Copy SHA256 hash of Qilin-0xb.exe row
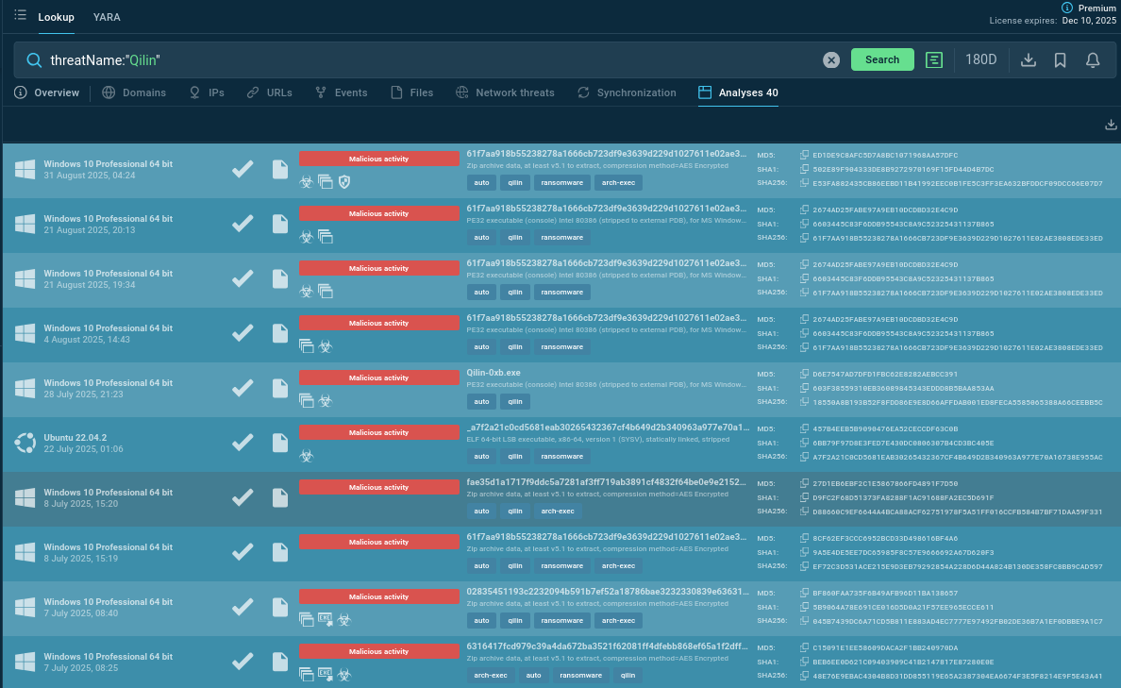 click(804, 401)
